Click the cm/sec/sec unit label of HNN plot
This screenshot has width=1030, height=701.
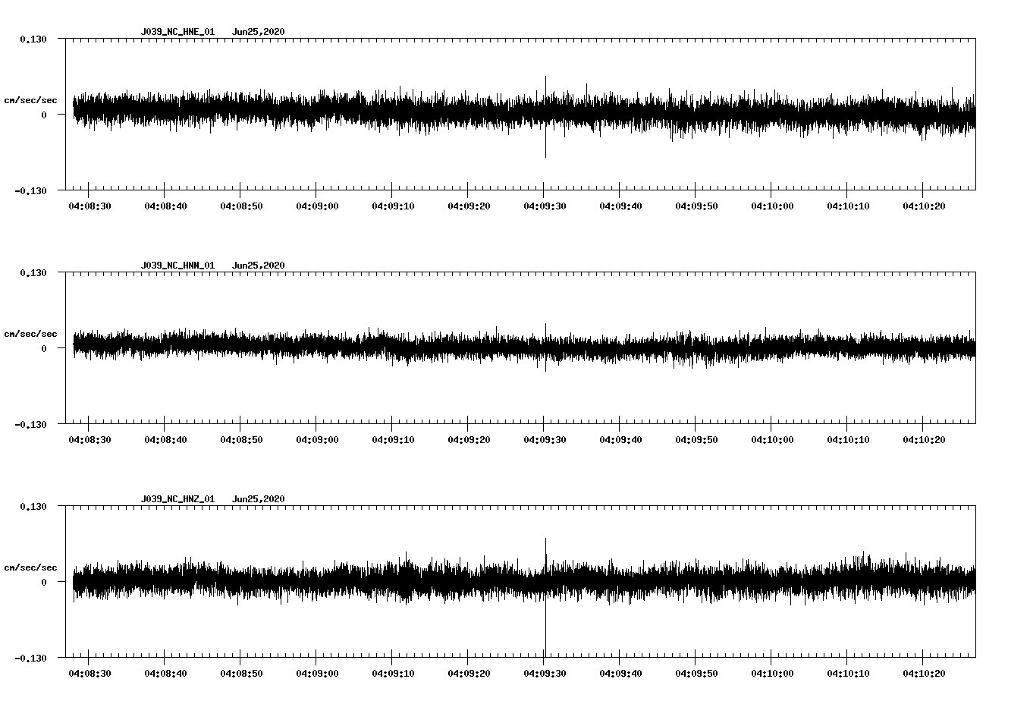30,334
